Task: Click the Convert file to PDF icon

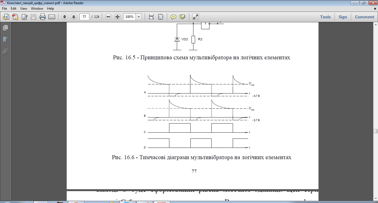Action: click(15, 17)
